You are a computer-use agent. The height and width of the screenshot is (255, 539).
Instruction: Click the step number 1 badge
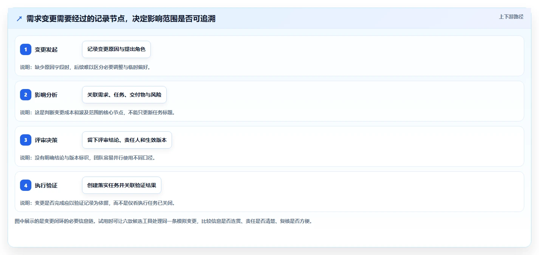(26, 49)
